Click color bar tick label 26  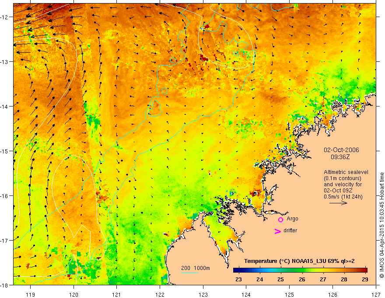coord(302,279)
